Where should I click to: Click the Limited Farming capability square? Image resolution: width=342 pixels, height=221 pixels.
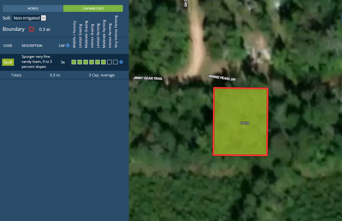pyautogui.click(x=97, y=62)
